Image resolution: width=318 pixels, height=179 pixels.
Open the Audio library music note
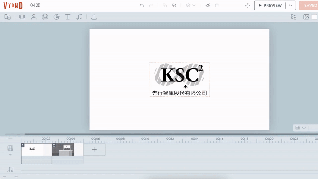pos(79,17)
